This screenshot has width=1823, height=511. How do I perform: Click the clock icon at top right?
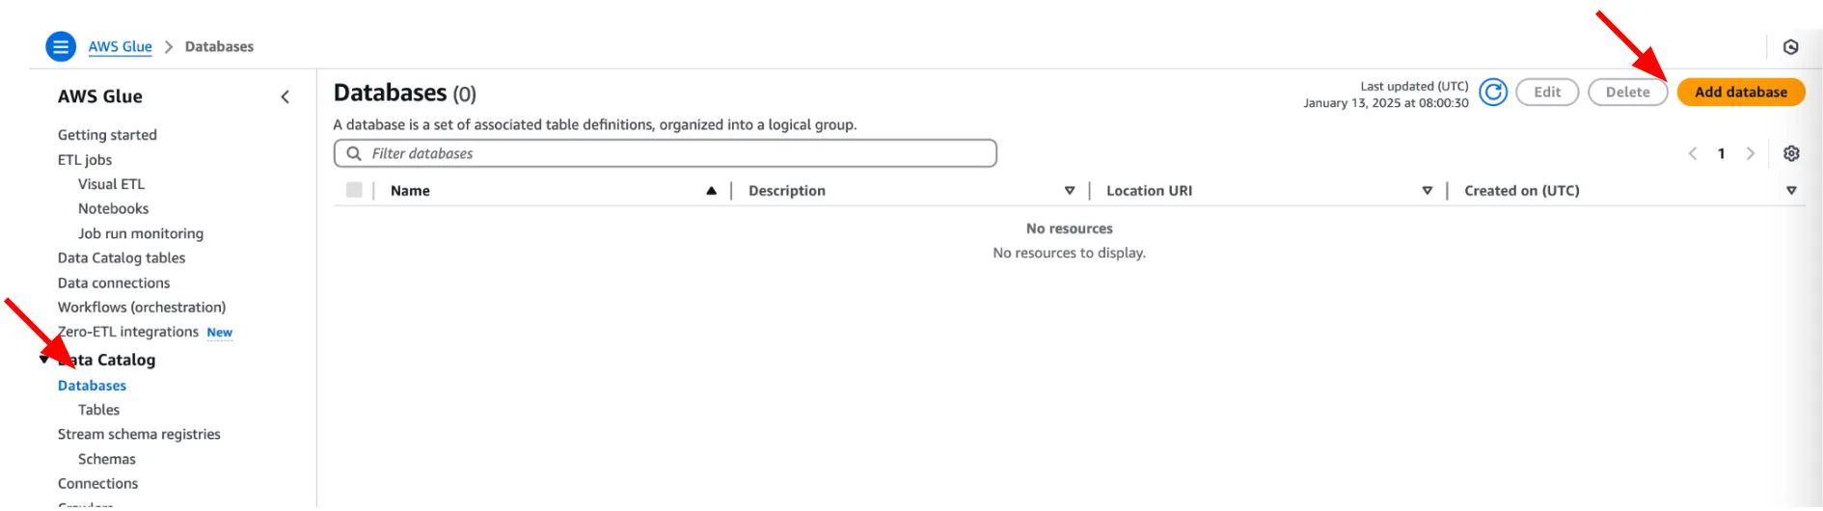point(1791,47)
